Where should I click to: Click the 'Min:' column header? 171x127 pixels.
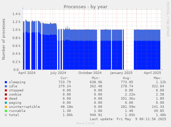(x=96, y=78)
